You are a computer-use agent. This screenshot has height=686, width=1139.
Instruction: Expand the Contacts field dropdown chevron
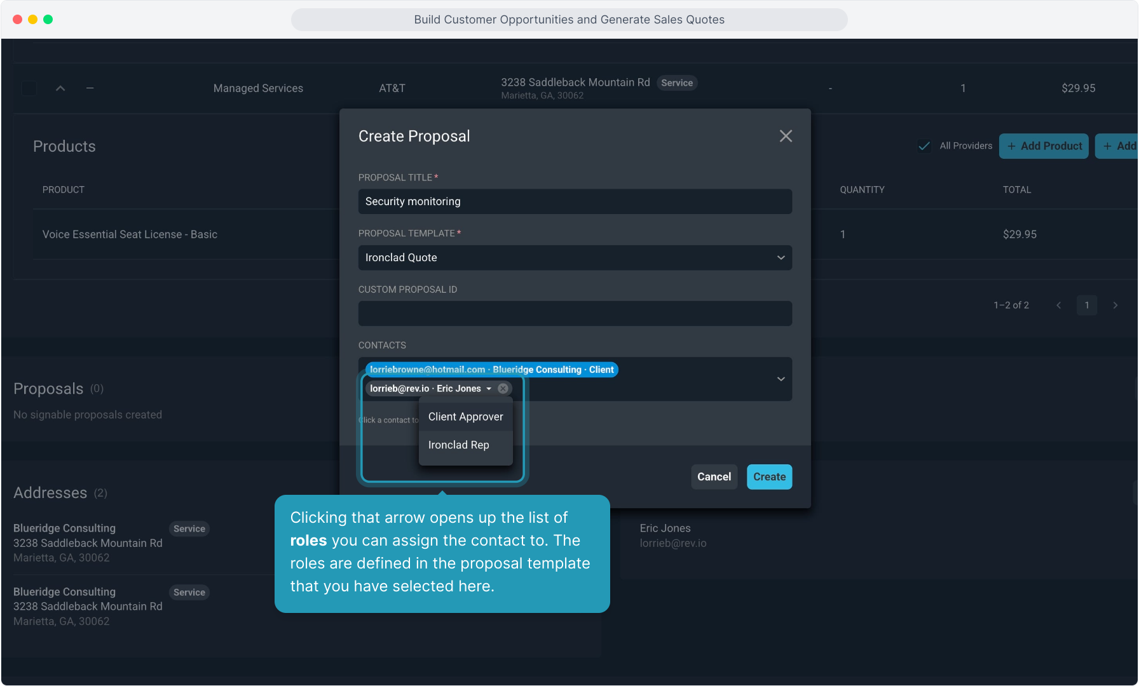pos(781,379)
